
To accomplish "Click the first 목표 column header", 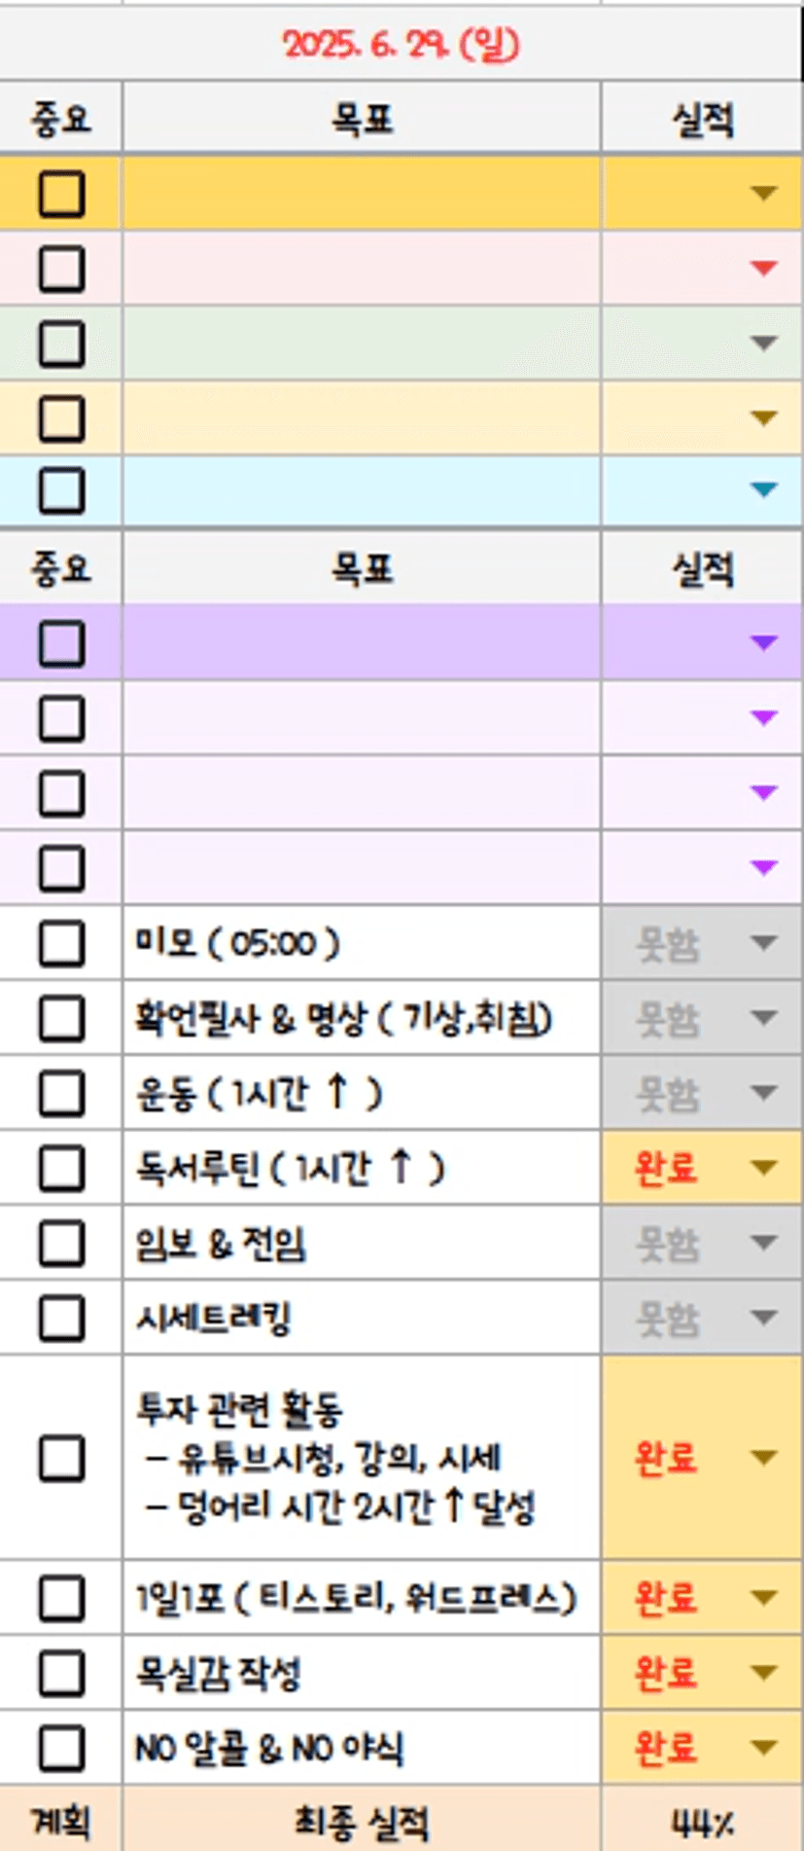I will click(362, 119).
